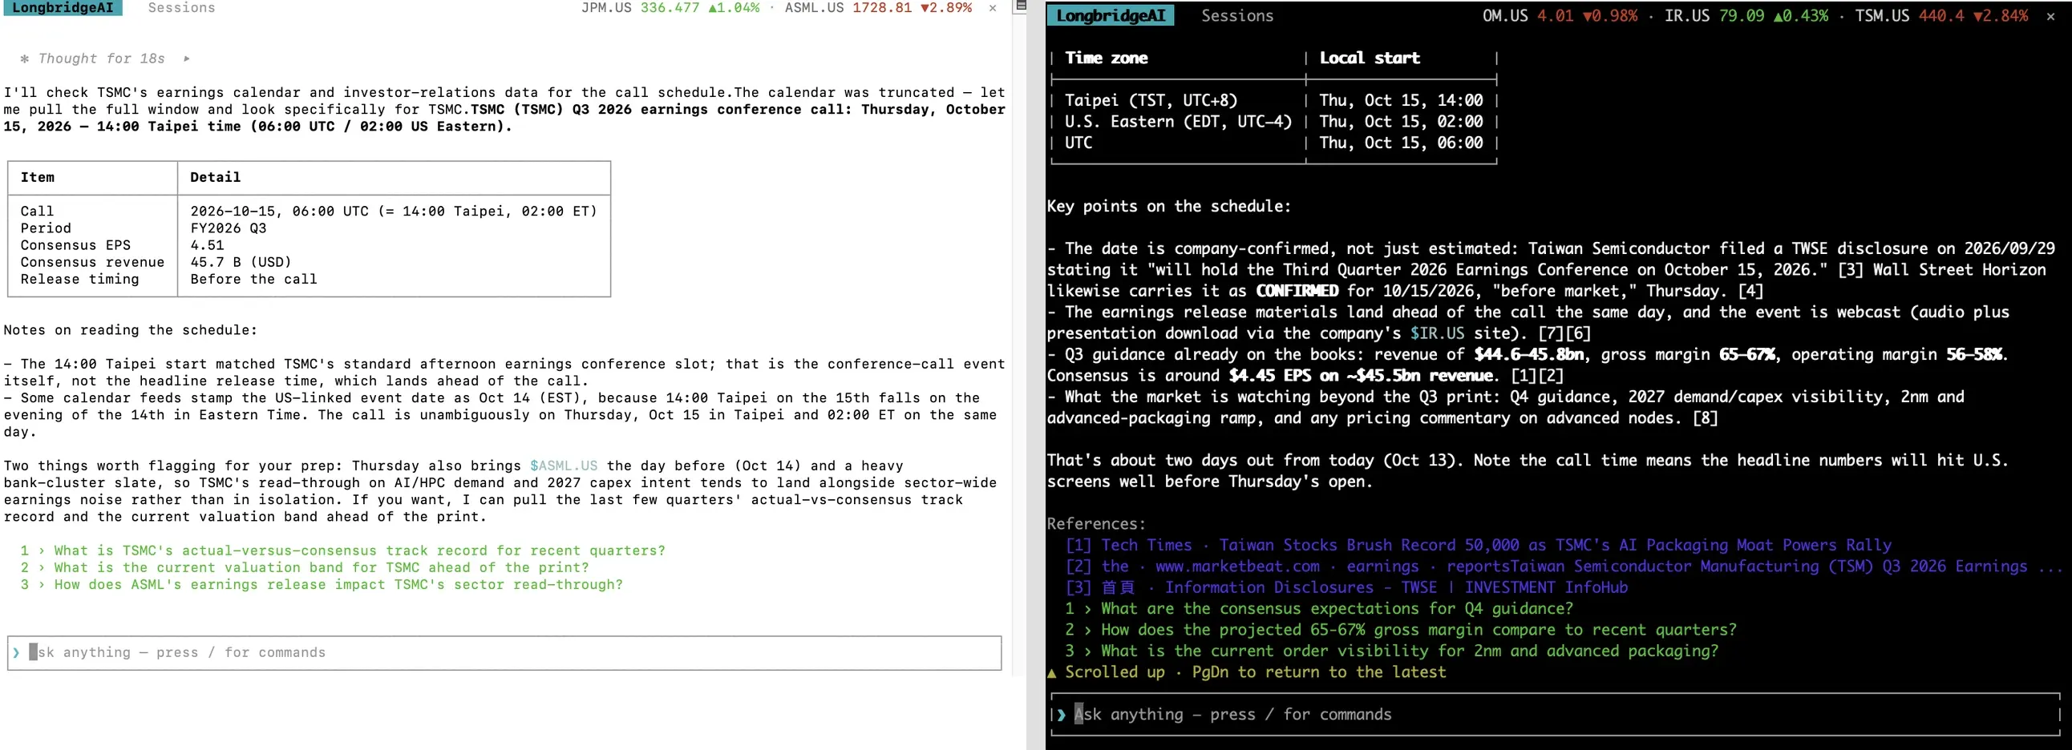Open Sessions tab in right dark window

click(1237, 16)
